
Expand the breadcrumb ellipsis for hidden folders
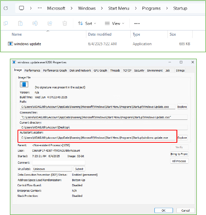tap(40, 8)
